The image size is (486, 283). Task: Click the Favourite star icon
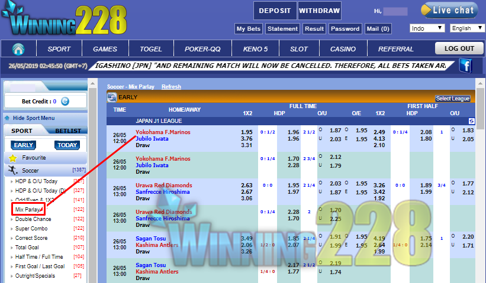click(x=12, y=158)
